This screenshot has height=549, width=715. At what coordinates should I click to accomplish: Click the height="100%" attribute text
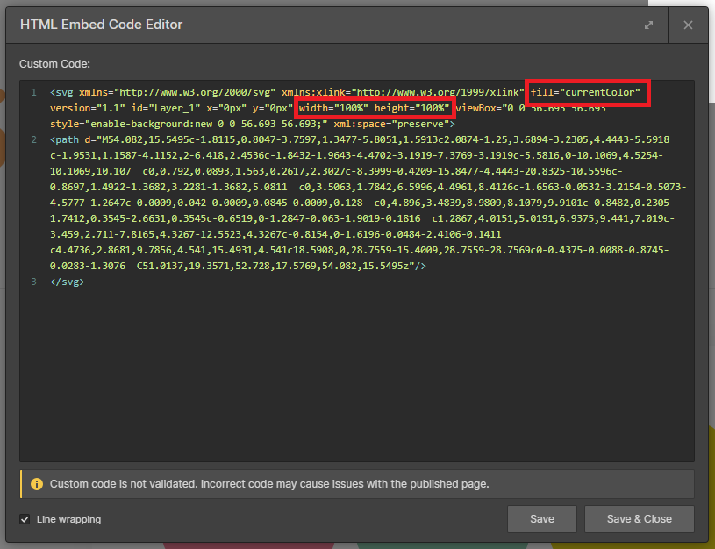point(411,108)
